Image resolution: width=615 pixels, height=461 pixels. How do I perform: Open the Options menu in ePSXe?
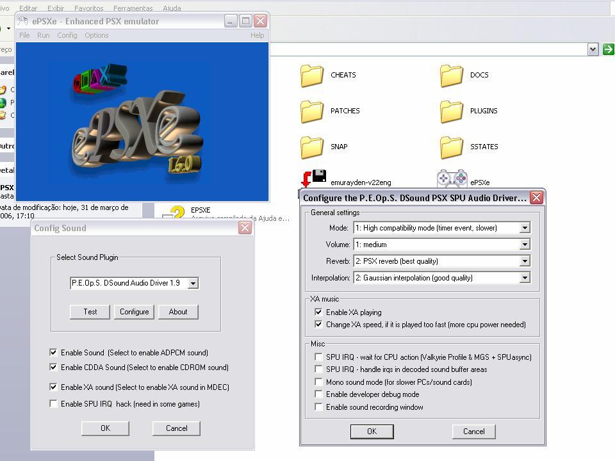[x=97, y=35]
